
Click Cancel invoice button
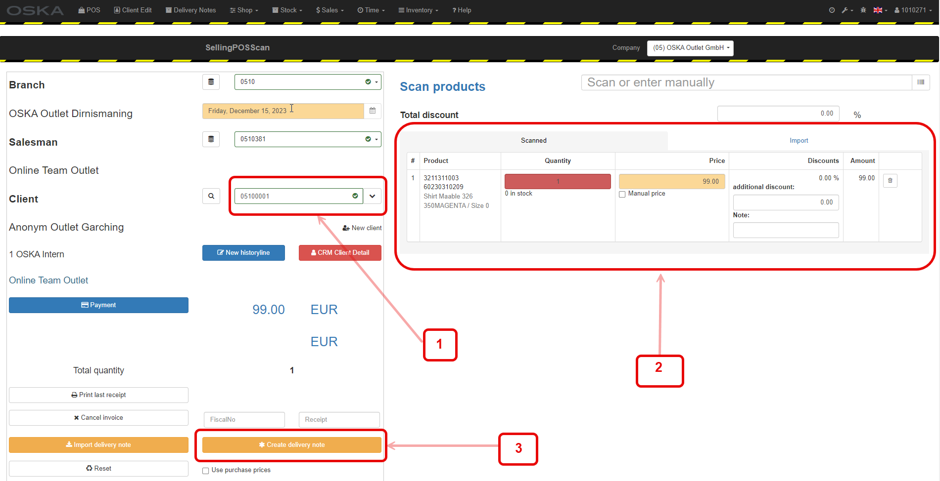tap(98, 418)
